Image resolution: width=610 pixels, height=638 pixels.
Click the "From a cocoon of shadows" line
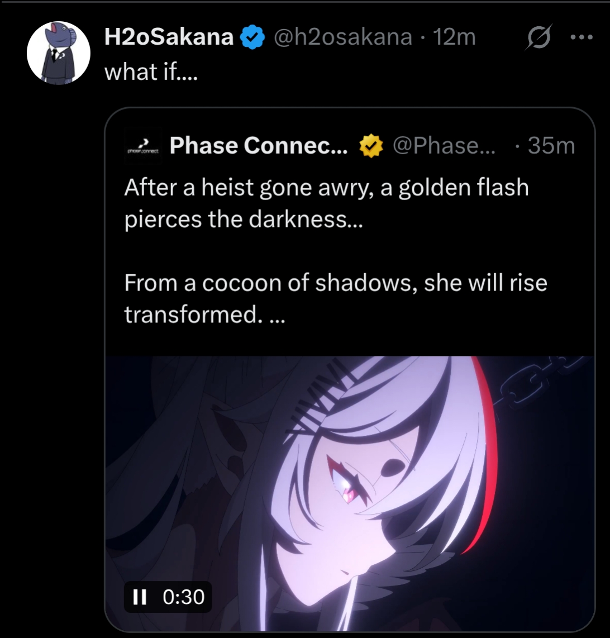click(x=335, y=283)
